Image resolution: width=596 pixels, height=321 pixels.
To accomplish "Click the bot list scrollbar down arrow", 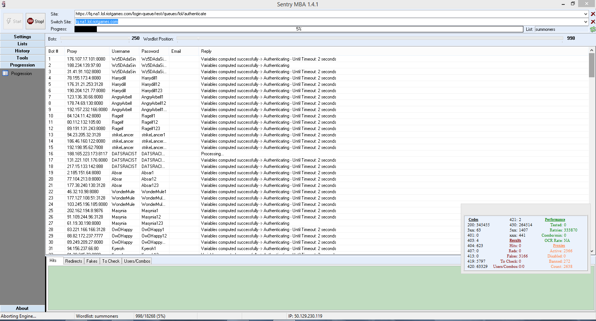I will click(x=592, y=251).
